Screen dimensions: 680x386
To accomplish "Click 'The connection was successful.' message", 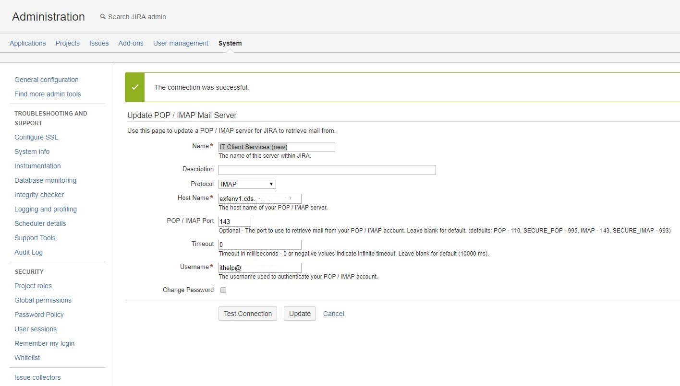I will point(202,87).
